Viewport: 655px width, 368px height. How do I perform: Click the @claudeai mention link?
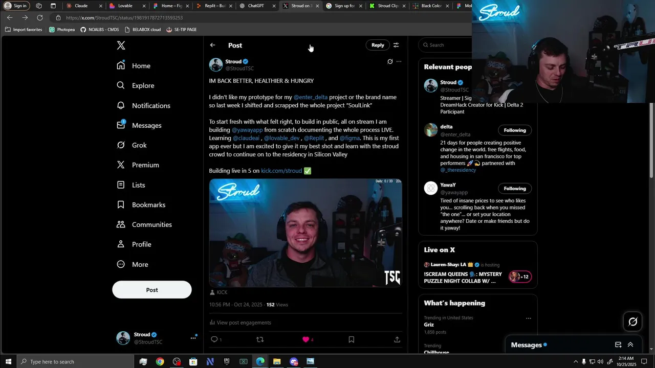[x=247, y=138]
